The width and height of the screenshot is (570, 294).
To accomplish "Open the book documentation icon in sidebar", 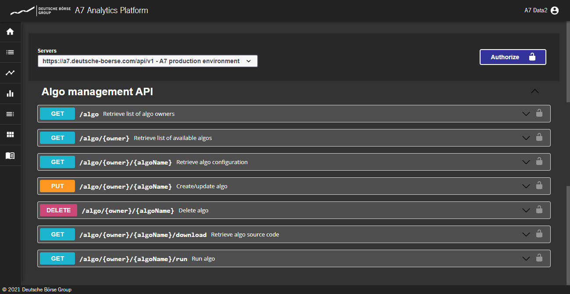I will coord(10,155).
